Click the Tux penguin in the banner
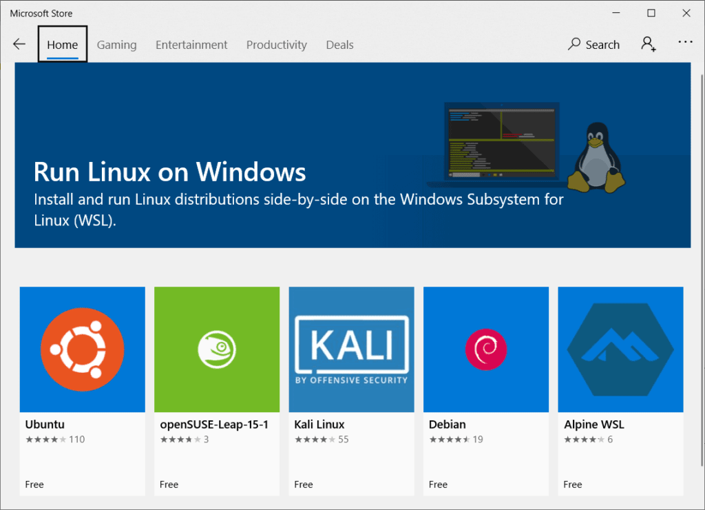The image size is (705, 510). coord(596,159)
